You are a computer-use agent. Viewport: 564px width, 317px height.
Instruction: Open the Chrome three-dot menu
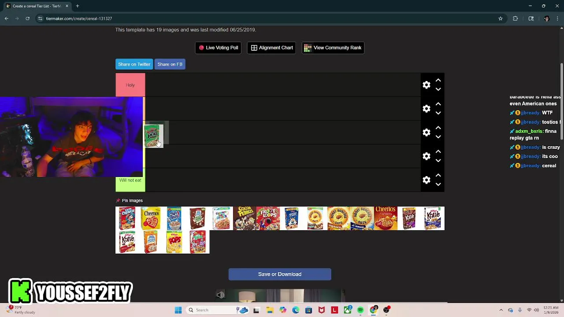pyautogui.click(x=557, y=18)
